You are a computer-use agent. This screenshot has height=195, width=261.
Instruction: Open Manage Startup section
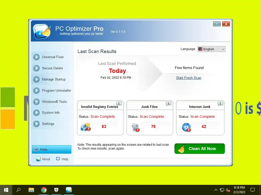click(52, 79)
